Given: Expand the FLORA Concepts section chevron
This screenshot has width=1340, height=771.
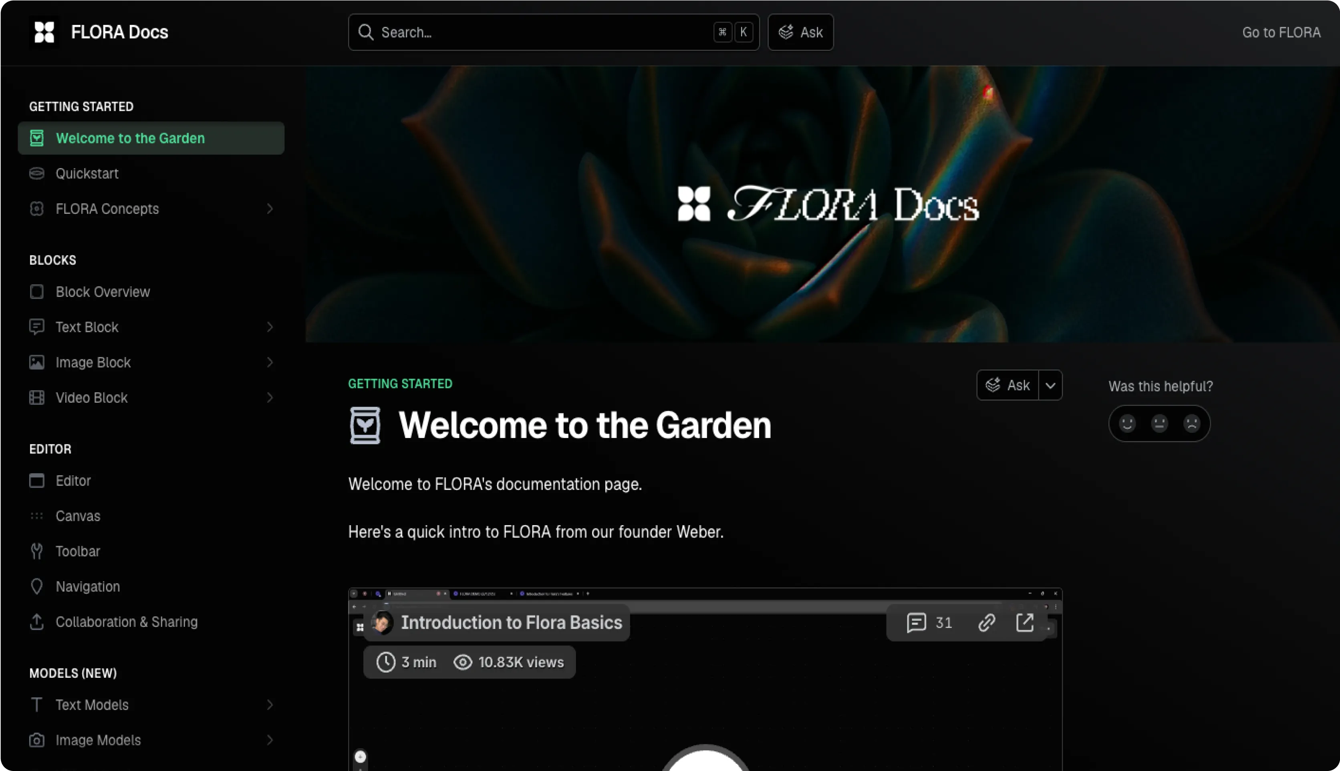Looking at the screenshot, I should [270, 209].
